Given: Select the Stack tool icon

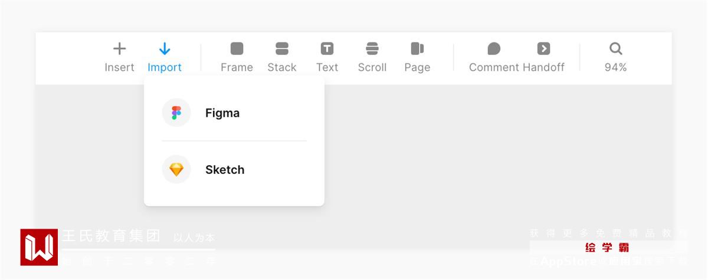Looking at the screenshot, I should [282, 48].
